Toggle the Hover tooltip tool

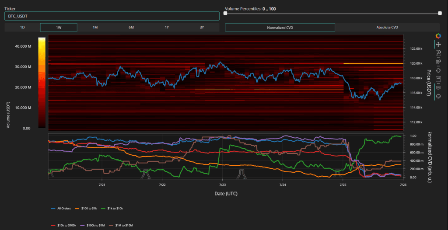(x=438, y=88)
